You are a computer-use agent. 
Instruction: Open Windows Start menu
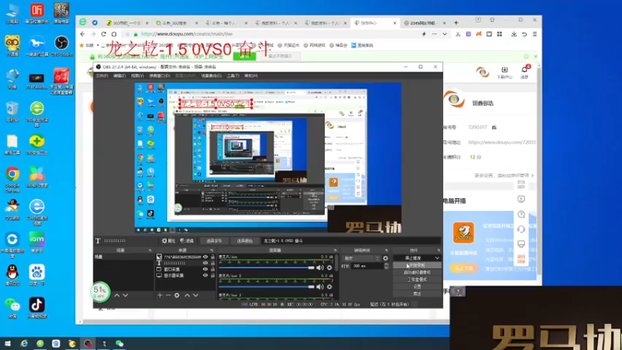coord(8,344)
